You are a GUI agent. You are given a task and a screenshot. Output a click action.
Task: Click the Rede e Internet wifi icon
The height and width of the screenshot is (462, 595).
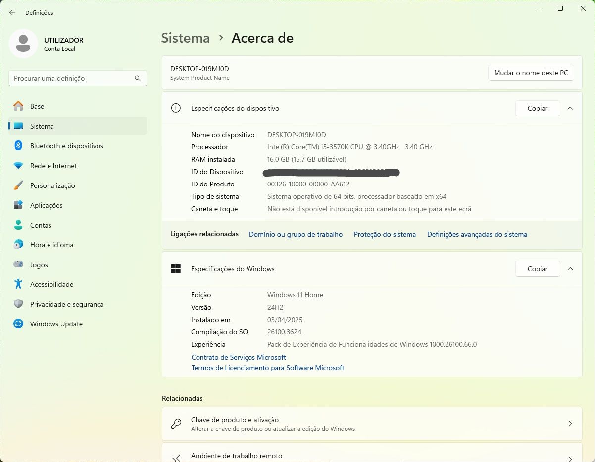[x=18, y=166]
